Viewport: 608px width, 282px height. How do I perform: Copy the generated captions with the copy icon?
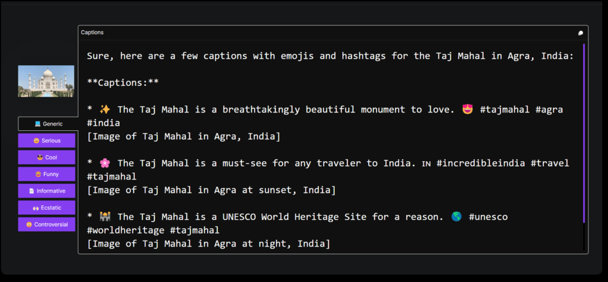point(581,33)
